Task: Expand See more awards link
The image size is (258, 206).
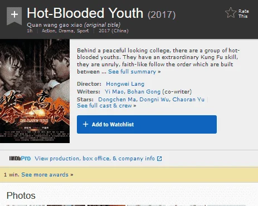Action: 47,175
